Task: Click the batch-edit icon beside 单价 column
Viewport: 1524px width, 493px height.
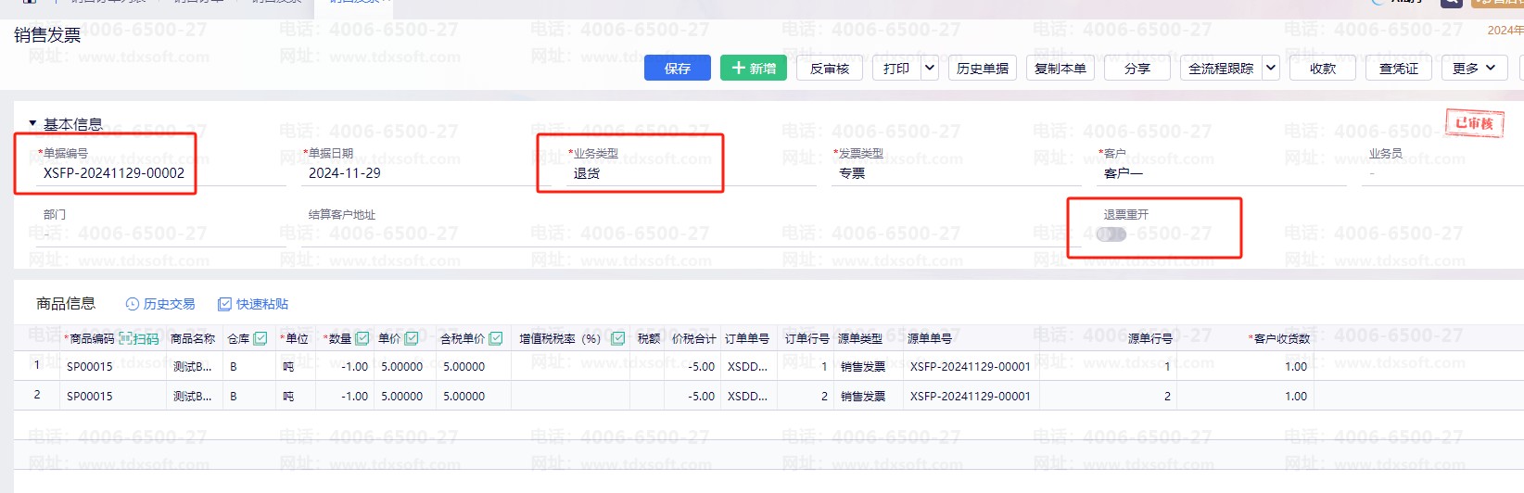Action: (412, 339)
